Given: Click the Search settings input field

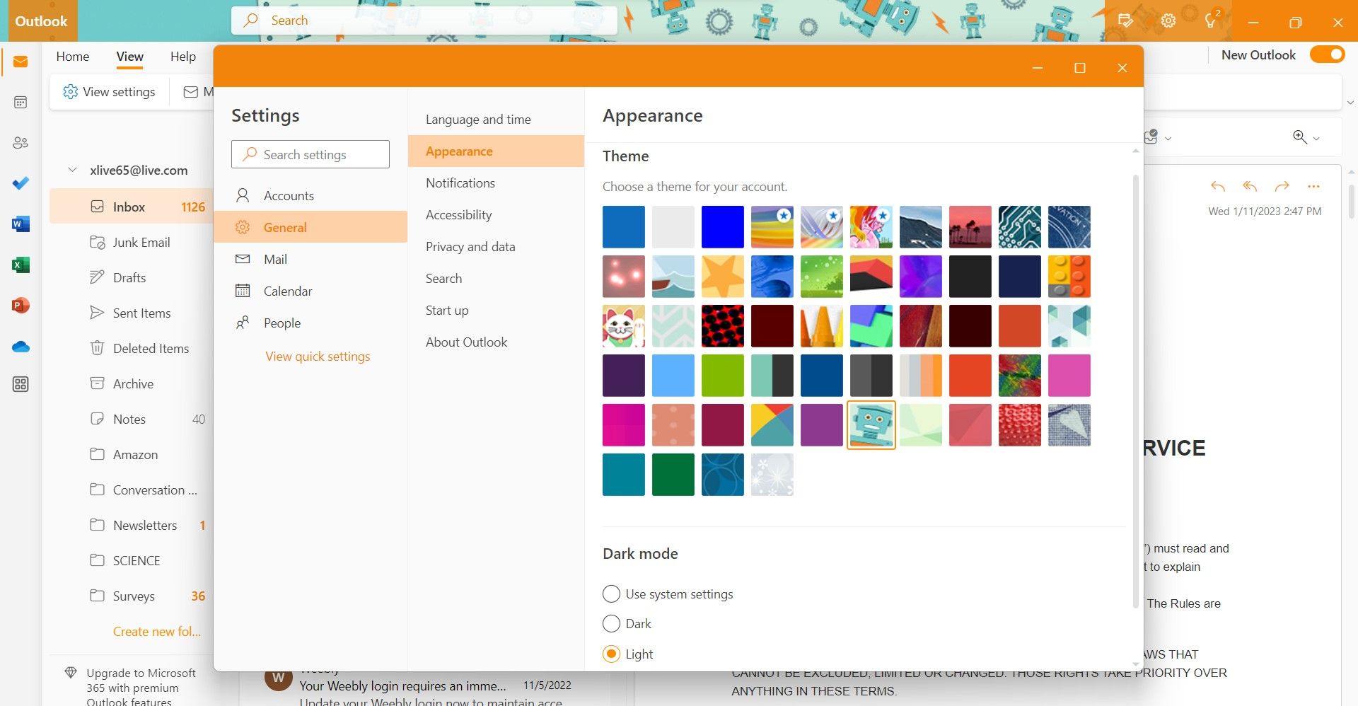Looking at the screenshot, I should tap(310, 154).
